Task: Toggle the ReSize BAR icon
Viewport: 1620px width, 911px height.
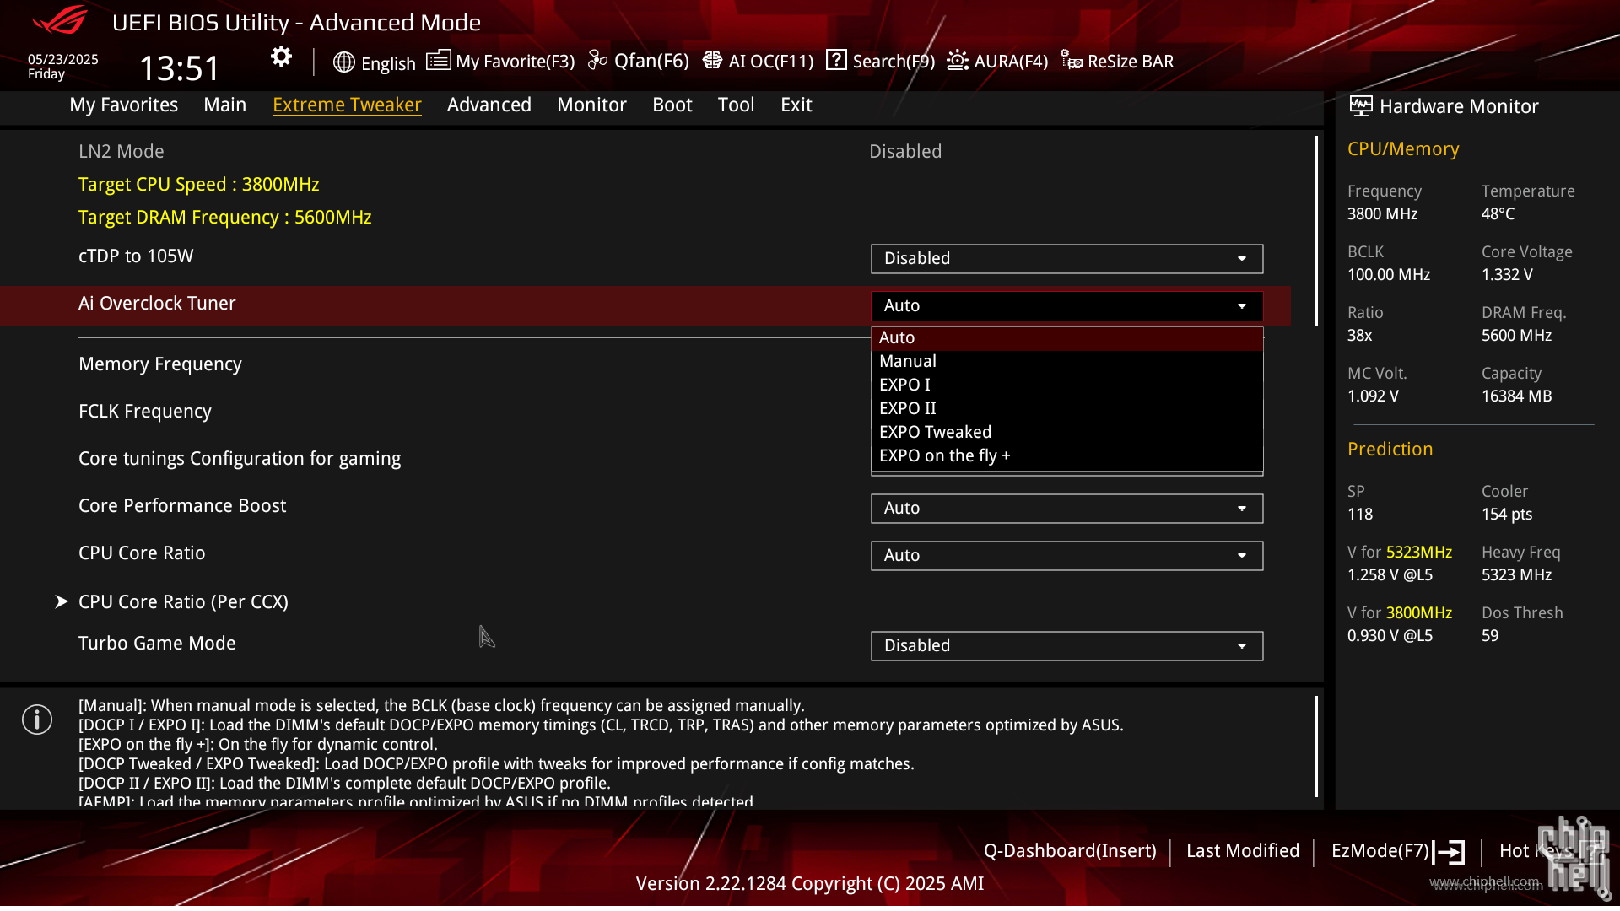Action: [1072, 61]
